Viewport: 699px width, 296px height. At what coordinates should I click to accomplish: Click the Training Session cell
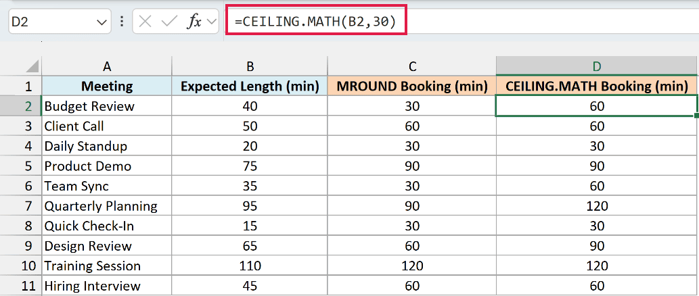pos(106,266)
